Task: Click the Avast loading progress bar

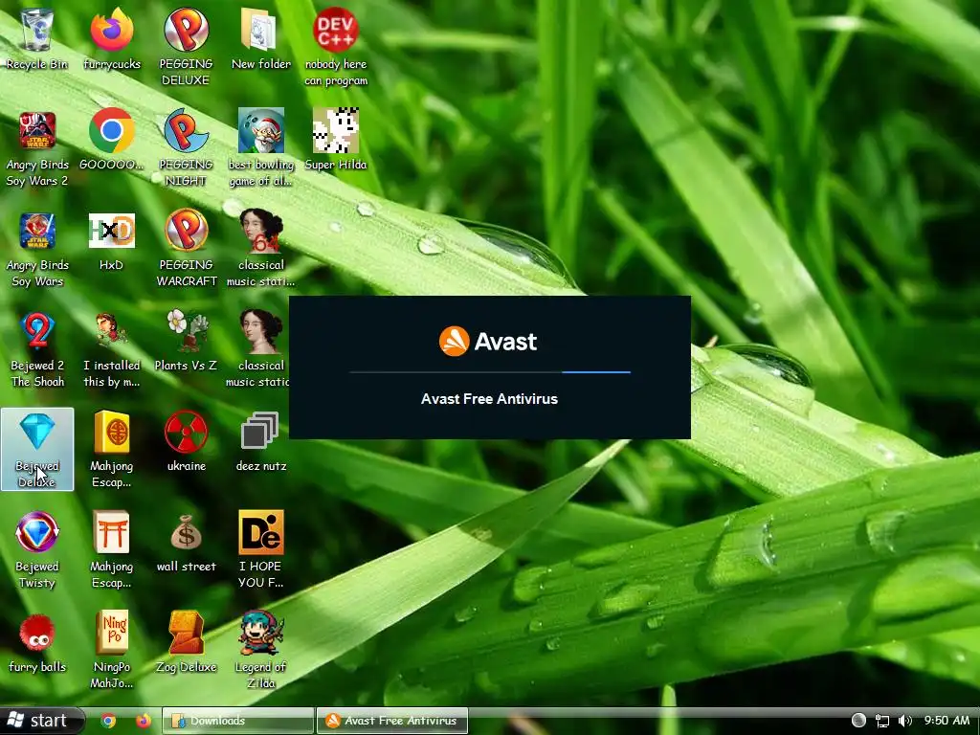Action: click(x=490, y=372)
